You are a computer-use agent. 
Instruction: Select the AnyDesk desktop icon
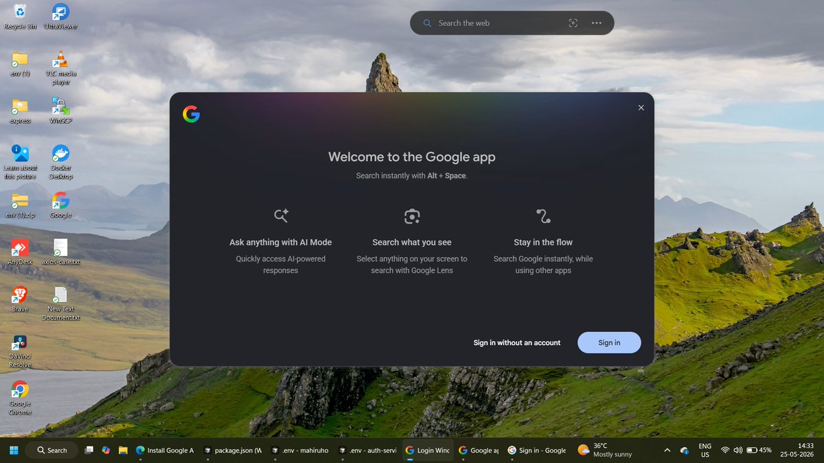20,252
